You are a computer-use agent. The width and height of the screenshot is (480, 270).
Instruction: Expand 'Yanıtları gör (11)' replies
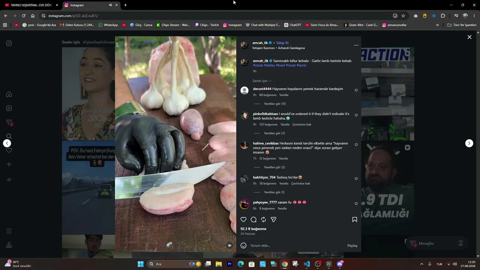274,104
